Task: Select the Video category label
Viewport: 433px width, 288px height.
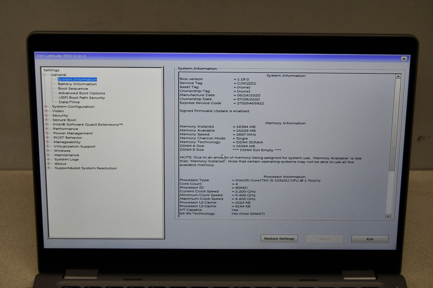Action: click(x=58, y=111)
